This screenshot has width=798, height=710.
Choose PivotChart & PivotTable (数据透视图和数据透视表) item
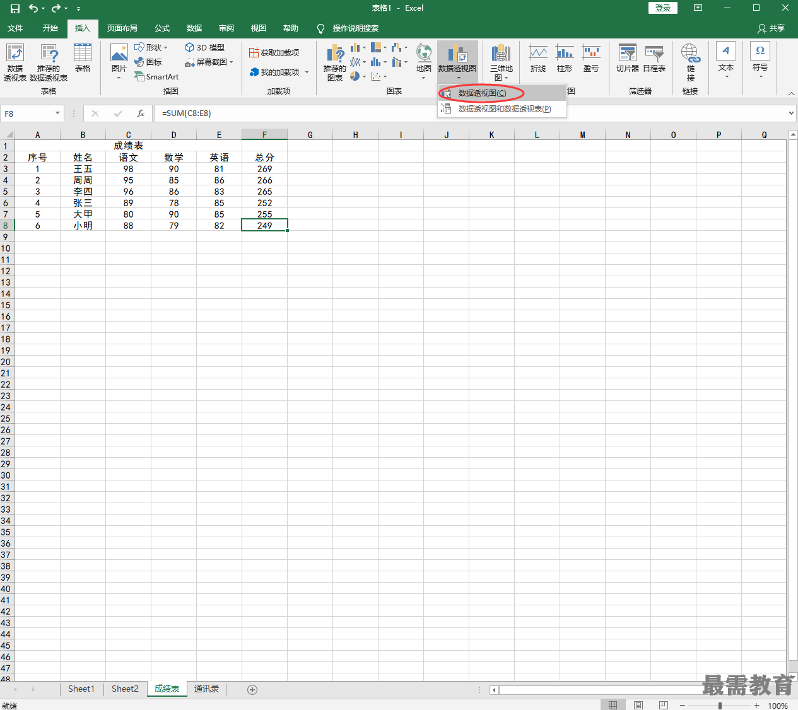click(502, 109)
